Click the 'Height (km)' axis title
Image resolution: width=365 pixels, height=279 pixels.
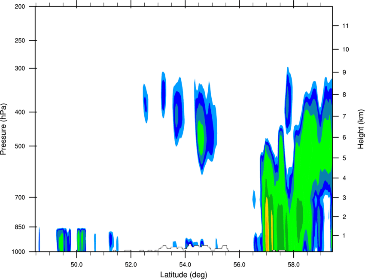pos(361,129)
